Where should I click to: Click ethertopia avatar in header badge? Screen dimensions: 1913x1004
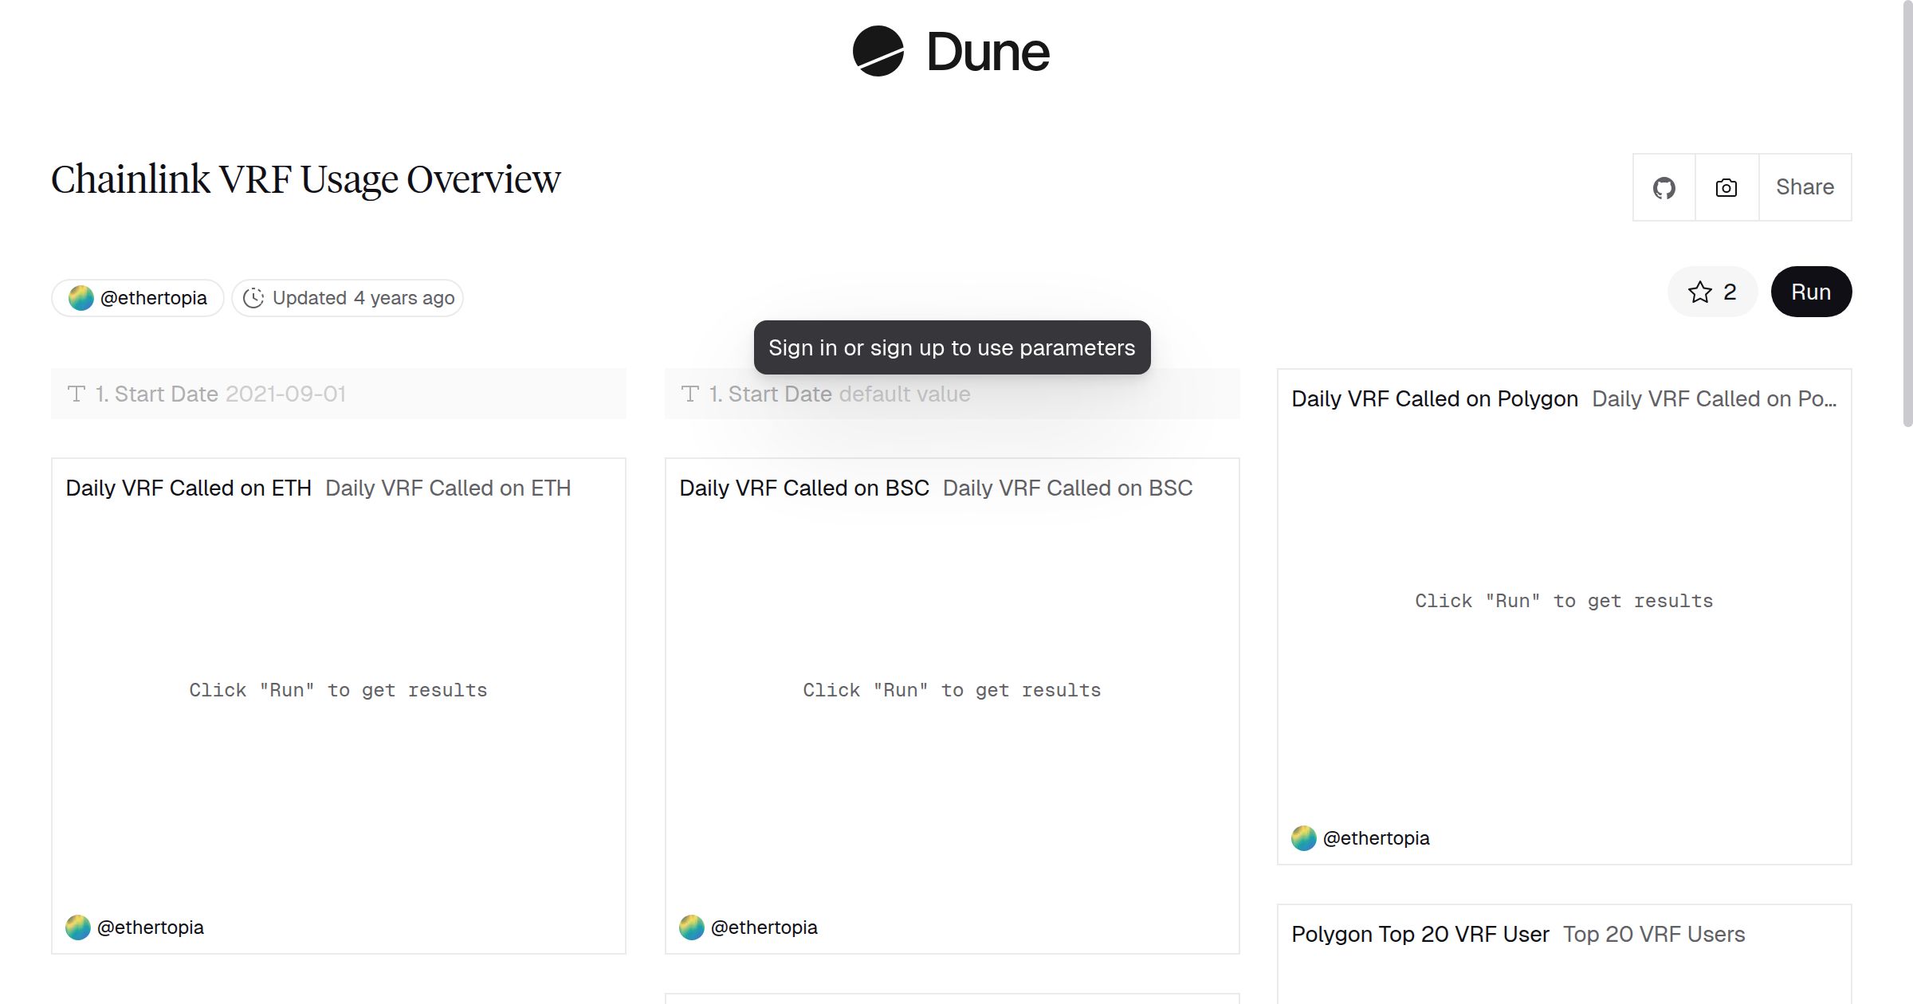click(x=81, y=298)
